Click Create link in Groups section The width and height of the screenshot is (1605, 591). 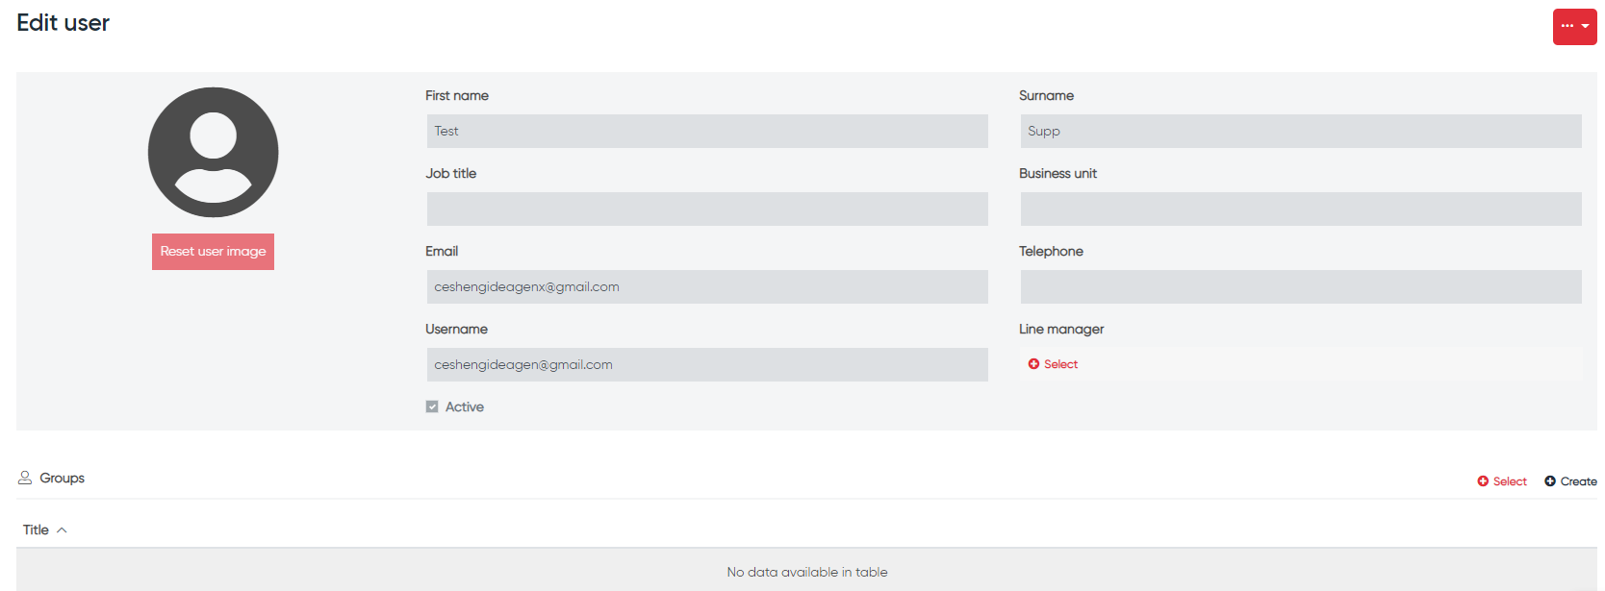[x=1570, y=481]
